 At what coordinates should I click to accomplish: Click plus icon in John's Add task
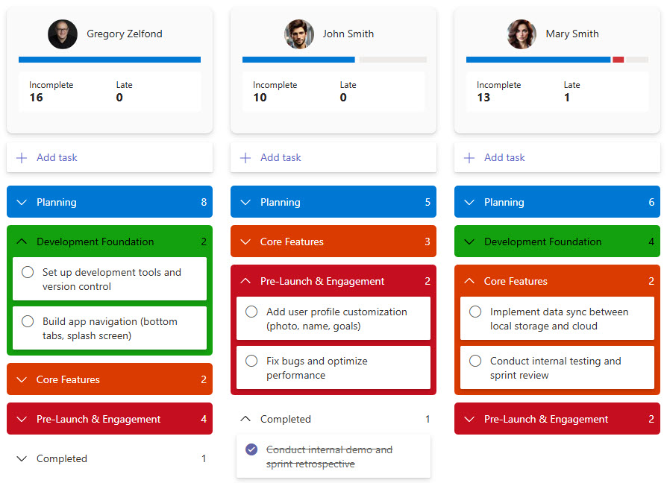[245, 158]
